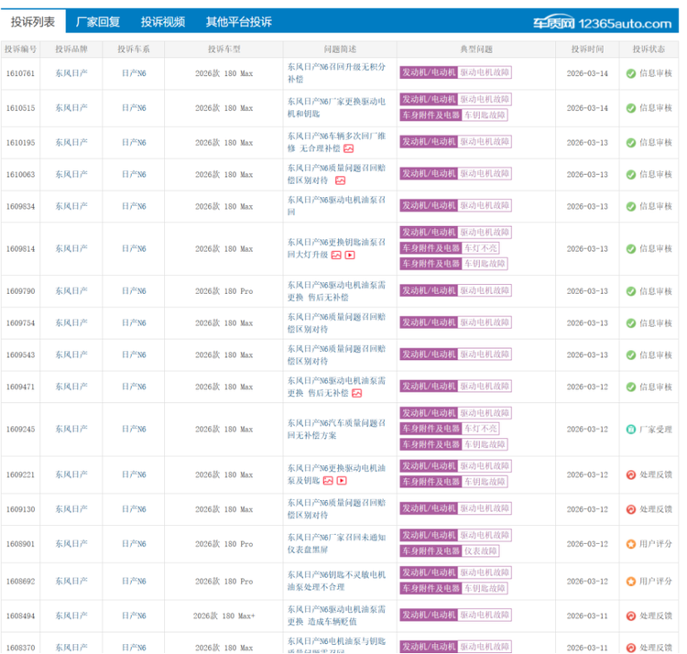Select complaint number 1609130

click(20, 509)
